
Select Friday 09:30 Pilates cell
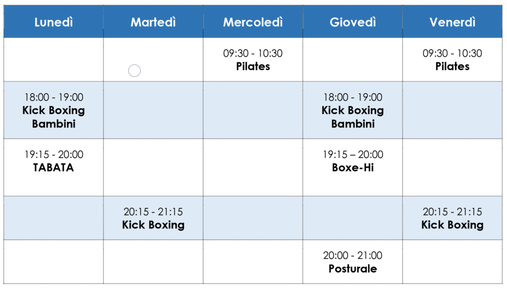453,59
